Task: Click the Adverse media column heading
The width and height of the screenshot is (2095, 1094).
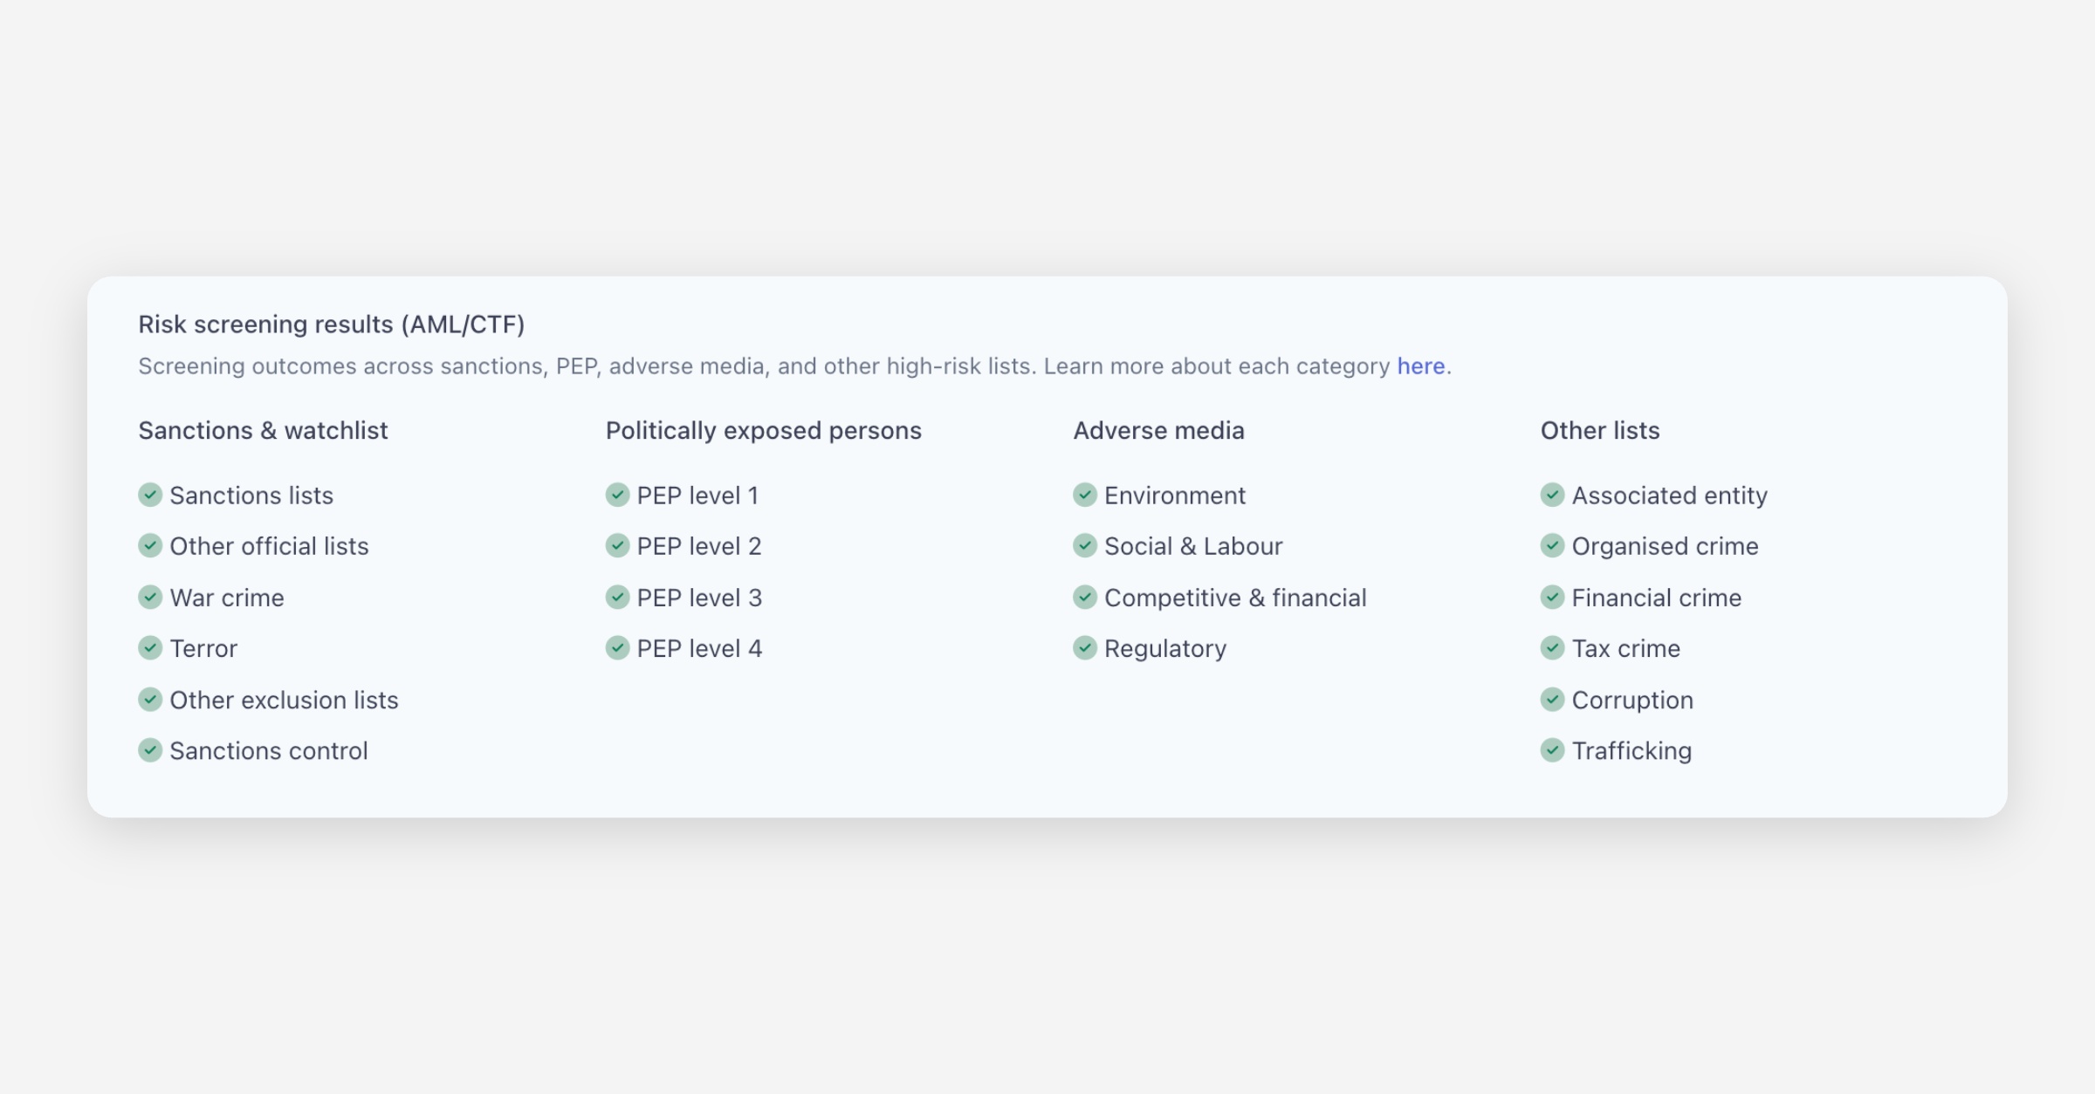Action: click(1158, 431)
